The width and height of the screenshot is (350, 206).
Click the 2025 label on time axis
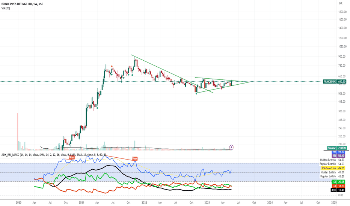[x=334, y=203]
